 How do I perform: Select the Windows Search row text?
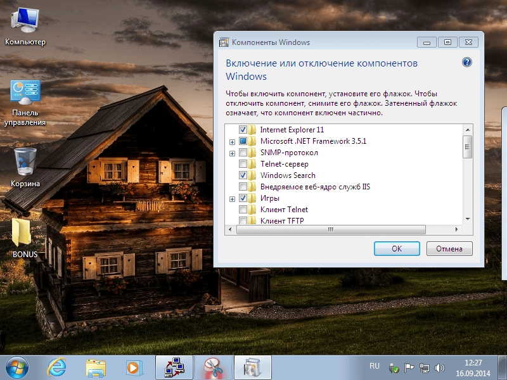pos(288,175)
